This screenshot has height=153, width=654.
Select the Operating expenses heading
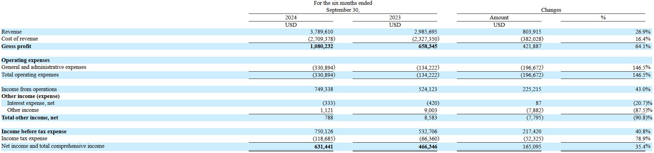click(x=26, y=60)
